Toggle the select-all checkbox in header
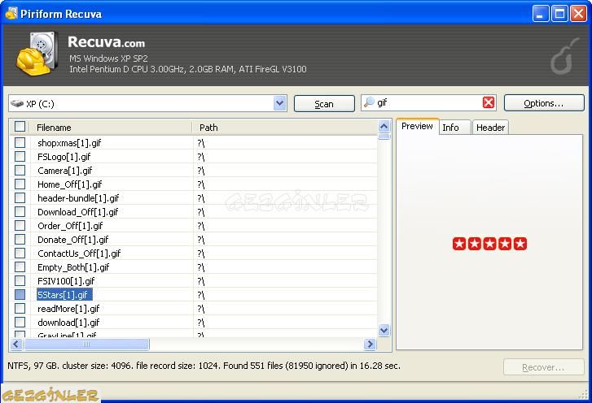The width and height of the screenshot is (592, 403). pyautogui.click(x=20, y=127)
